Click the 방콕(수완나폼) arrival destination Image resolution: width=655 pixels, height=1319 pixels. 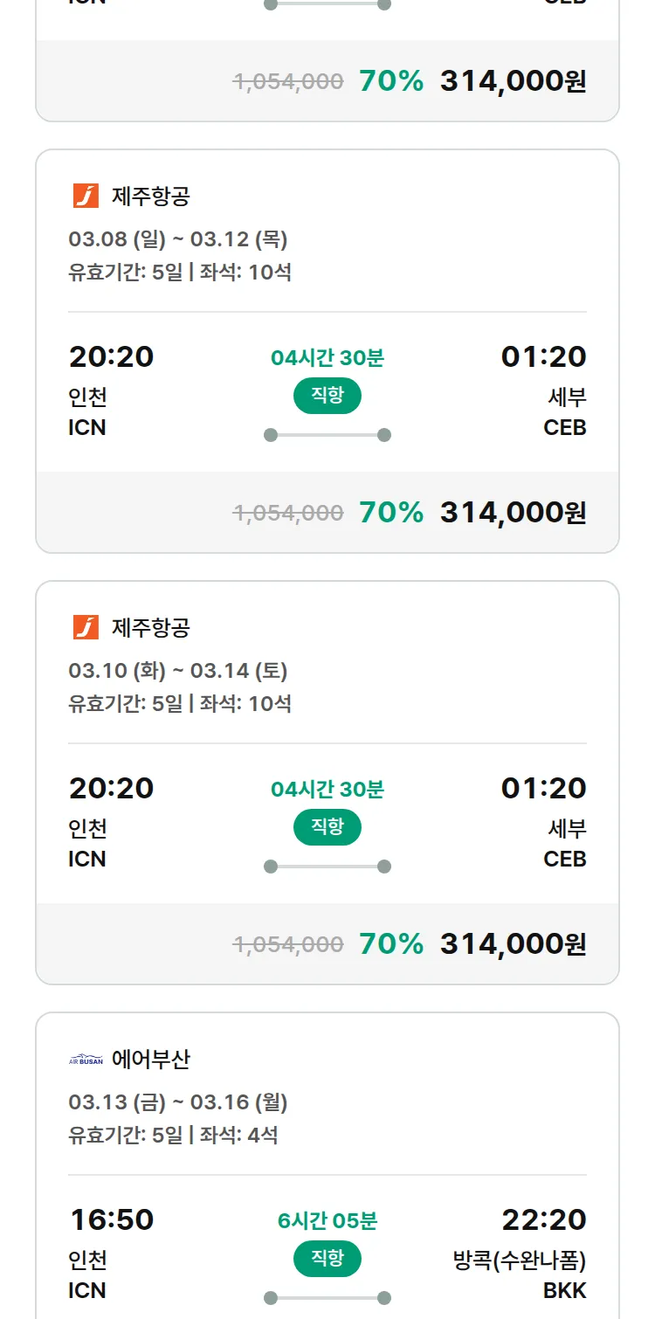pyautogui.click(x=520, y=1260)
